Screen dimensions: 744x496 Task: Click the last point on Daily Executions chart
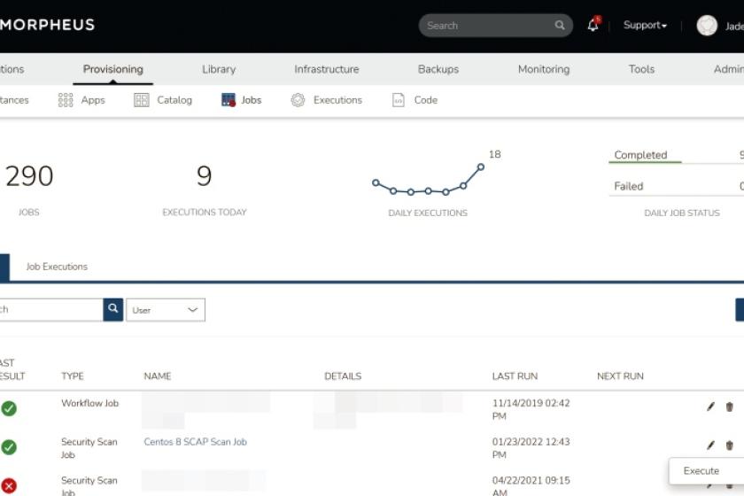(481, 167)
